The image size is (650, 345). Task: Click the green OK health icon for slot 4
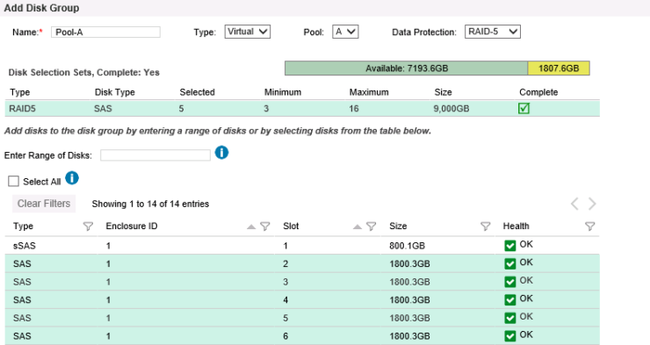(509, 300)
